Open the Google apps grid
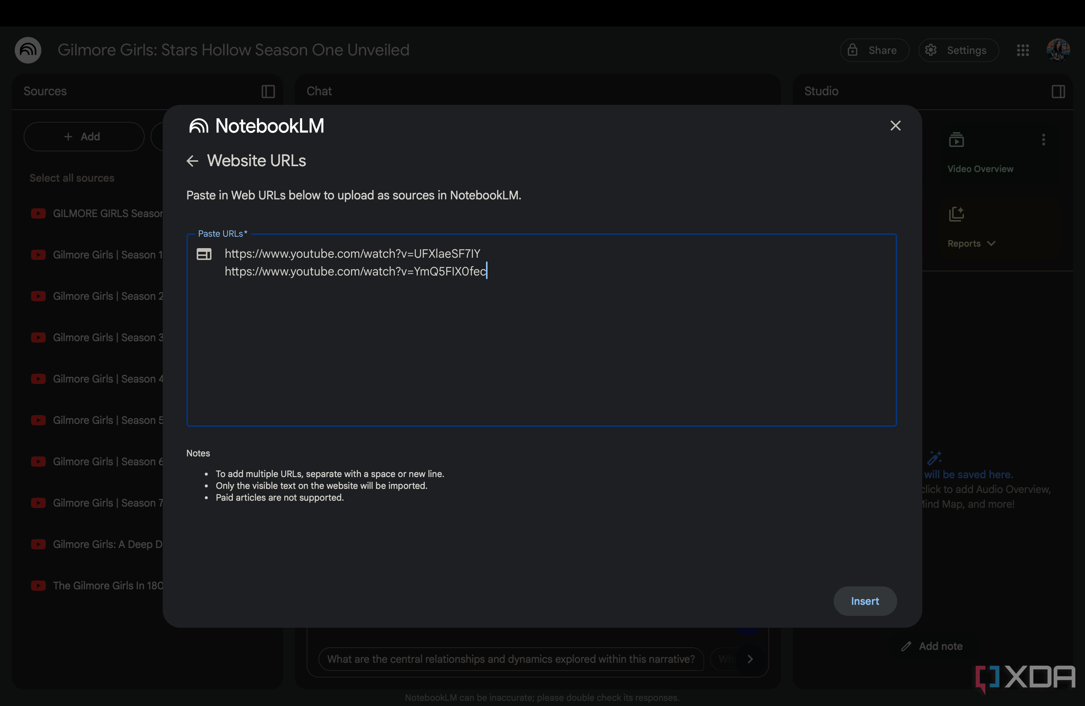 click(1023, 50)
